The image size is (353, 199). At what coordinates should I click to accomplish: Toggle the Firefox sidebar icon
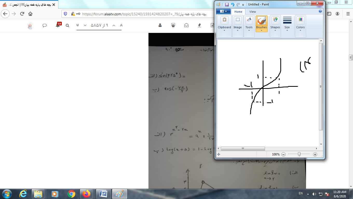click(x=329, y=14)
